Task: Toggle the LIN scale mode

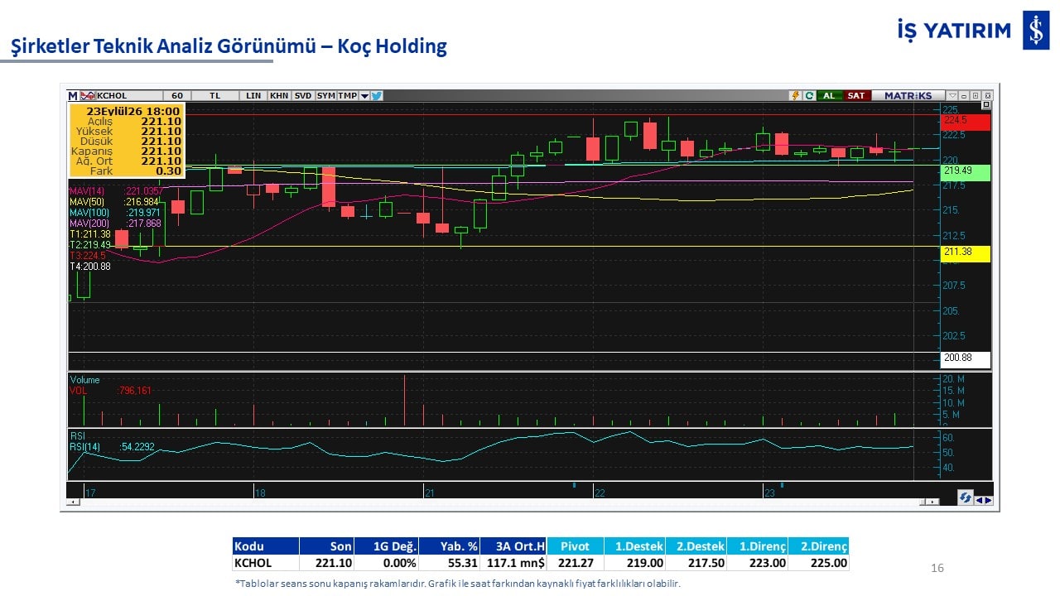Action: click(x=253, y=96)
